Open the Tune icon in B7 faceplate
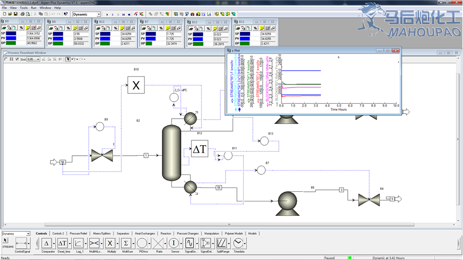 click(179, 28)
